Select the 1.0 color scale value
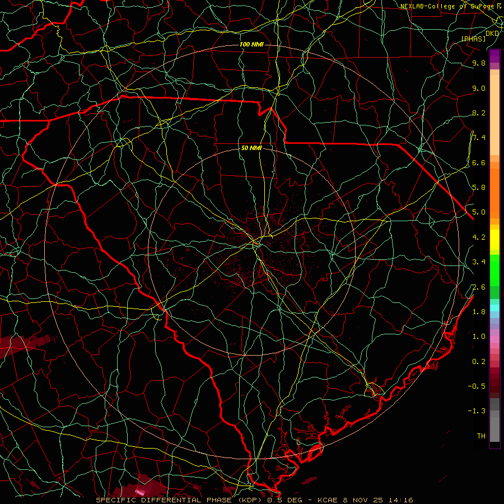This screenshot has height=504, width=504. click(479, 337)
